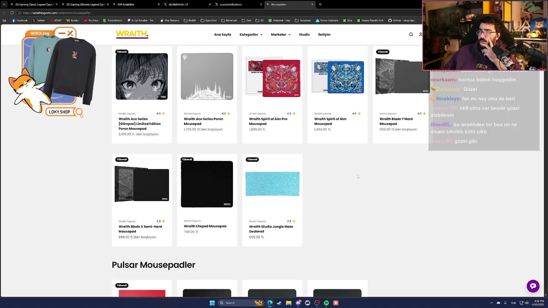Screen dimensions: 548x308
Task: Open the Yayıncı Paneli Kick bookmark
Action: coord(370,21)
